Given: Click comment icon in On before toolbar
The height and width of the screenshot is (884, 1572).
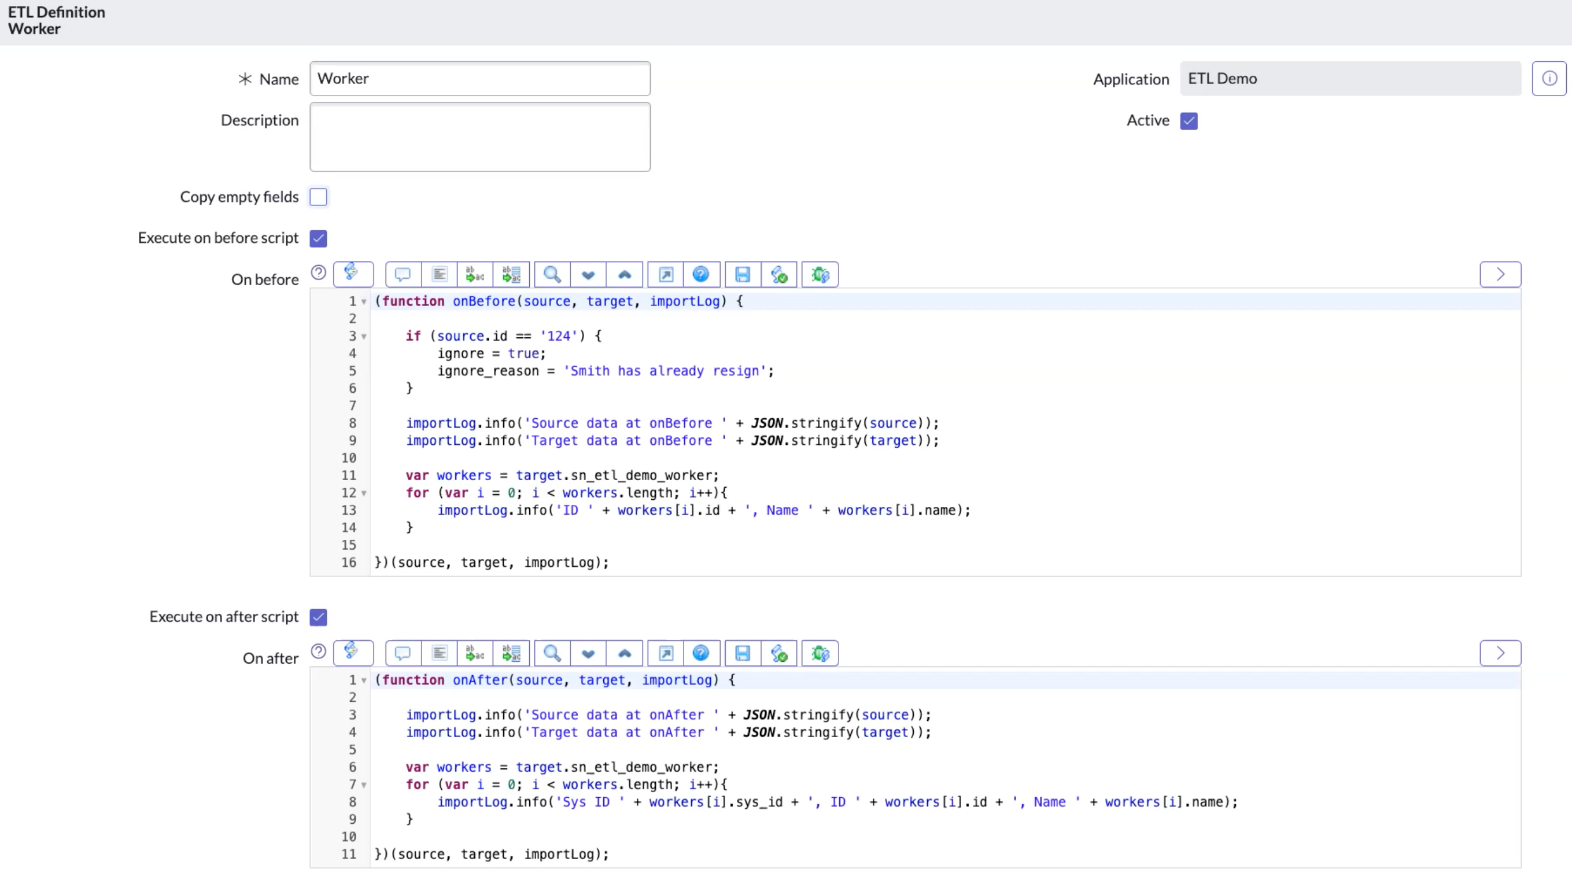Looking at the screenshot, I should point(403,275).
